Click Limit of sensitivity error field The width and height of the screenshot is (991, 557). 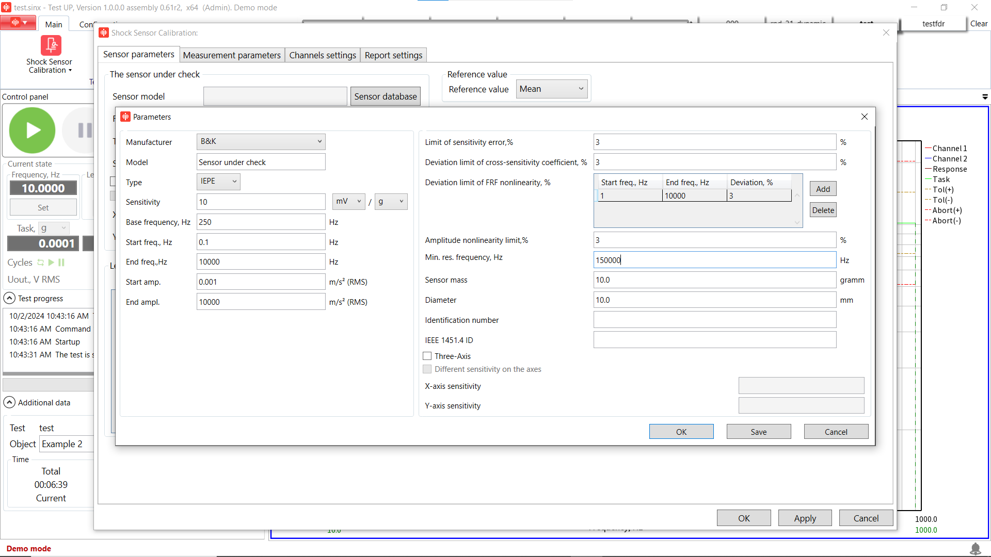pos(715,142)
